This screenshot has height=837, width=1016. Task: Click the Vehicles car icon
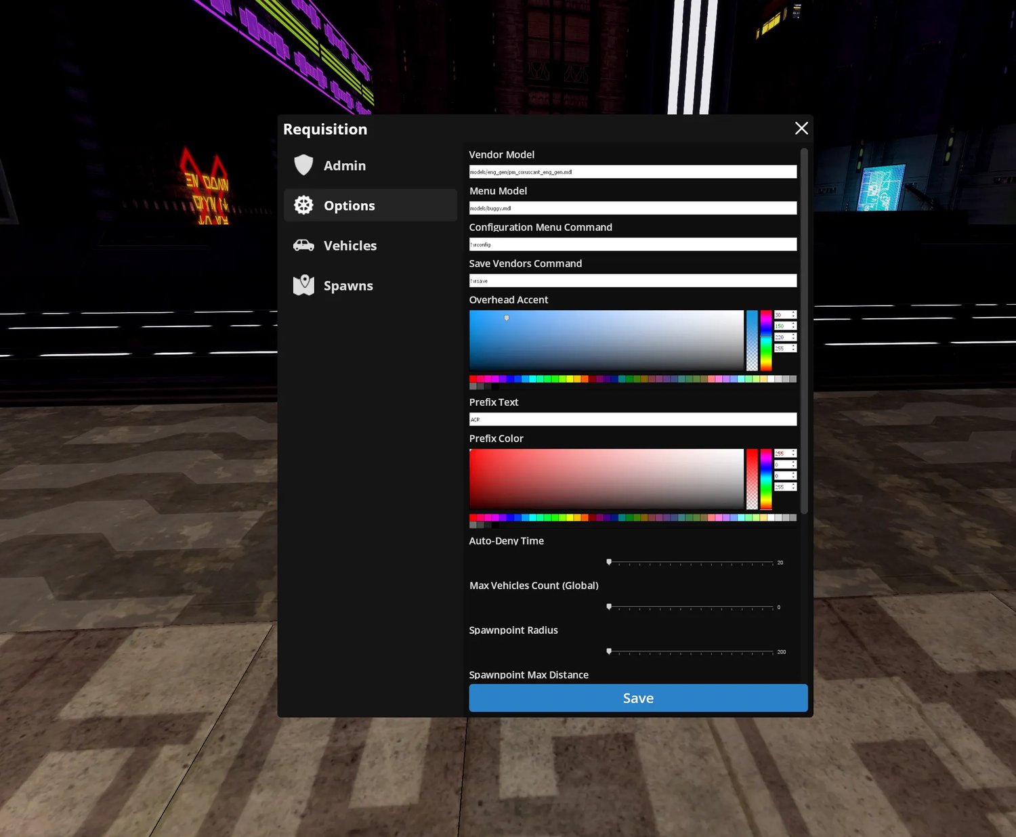point(303,245)
